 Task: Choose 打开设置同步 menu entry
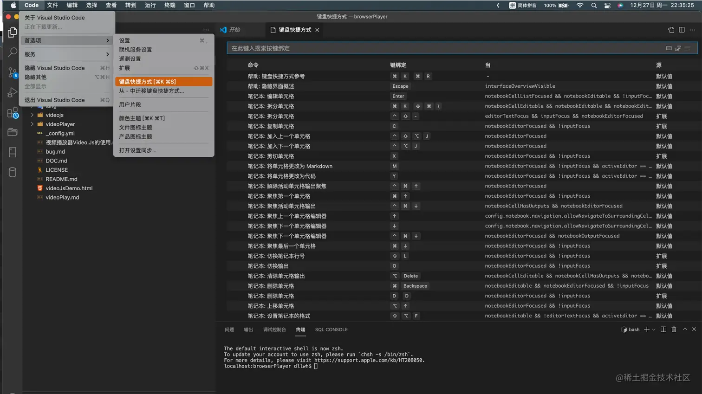coord(163,150)
